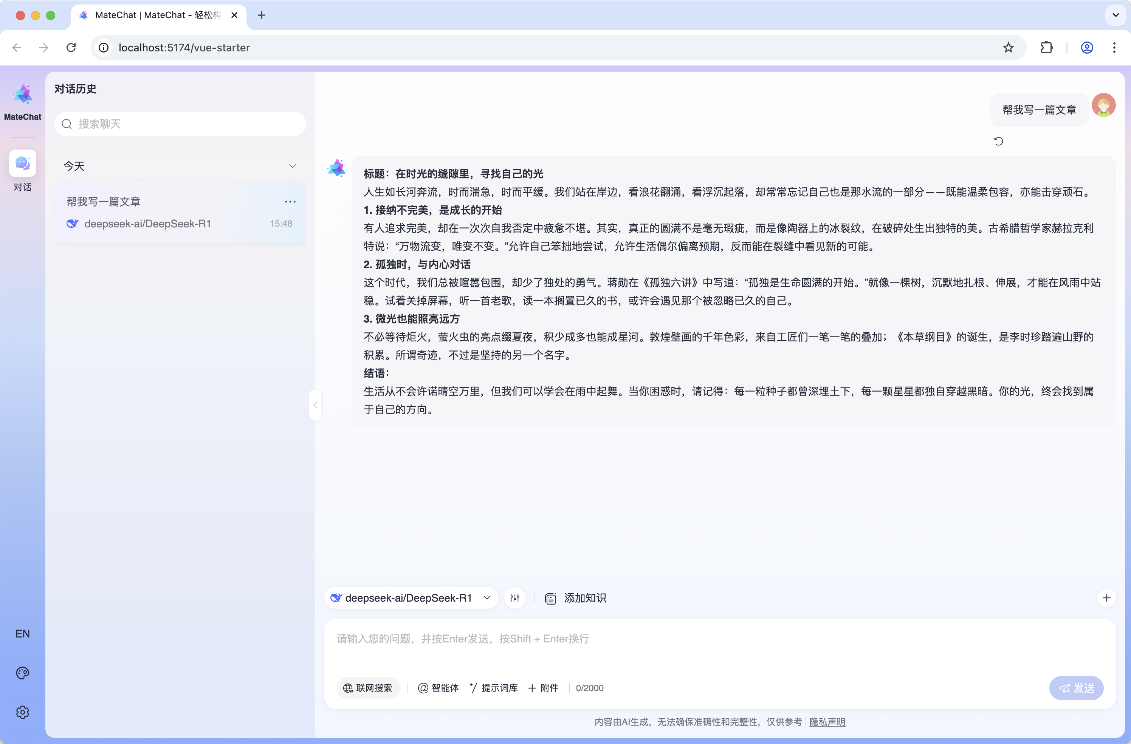Click the 发送 send button
Image resolution: width=1131 pixels, height=744 pixels.
(x=1076, y=687)
